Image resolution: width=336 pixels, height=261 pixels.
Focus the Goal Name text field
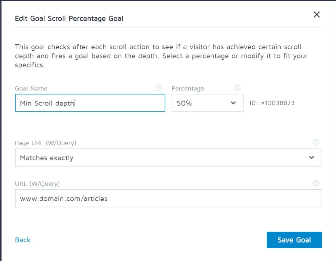pyautogui.click(x=90, y=103)
